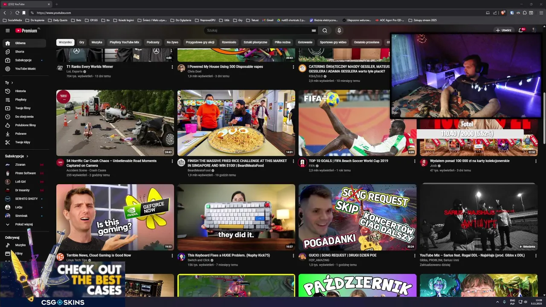The width and height of the screenshot is (546, 307).
Task: Click the Szukaj search field
Action: (258, 31)
